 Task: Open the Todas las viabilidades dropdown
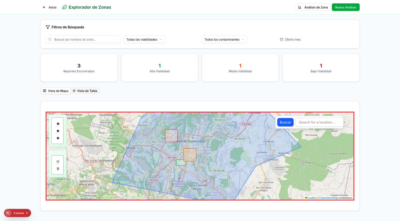coord(144,39)
